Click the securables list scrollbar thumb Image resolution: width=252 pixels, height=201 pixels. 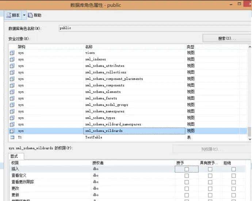pyautogui.click(x=249, y=131)
